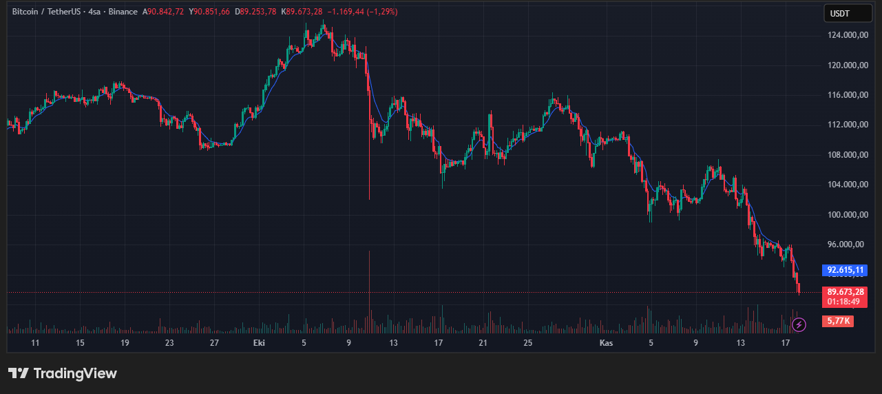
Task: Select date 27 on the time axis
Action: click(214, 343)
